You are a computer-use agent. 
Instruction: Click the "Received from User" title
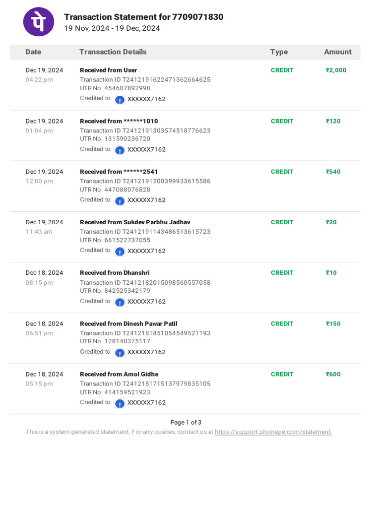(x=108, y=70)
